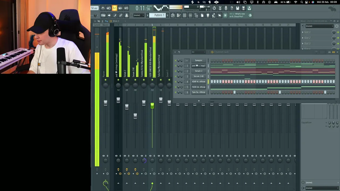The image size is (340, 191).
Task: Open the toolbar (none) snap dropdown
Action: (x=139, y=15)
